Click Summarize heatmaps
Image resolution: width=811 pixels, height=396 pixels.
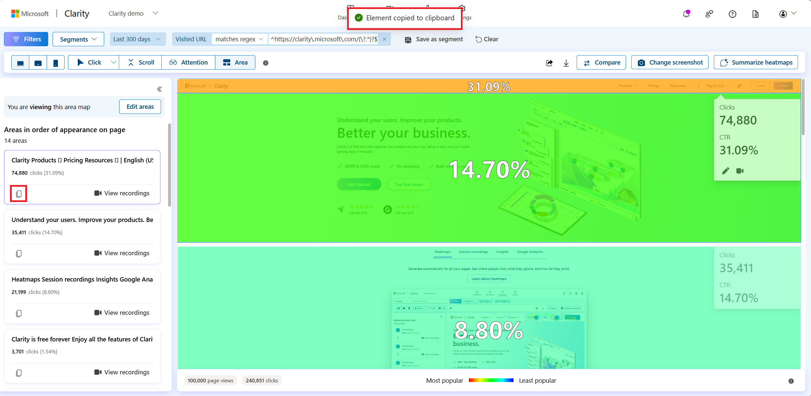coord(756,63)
